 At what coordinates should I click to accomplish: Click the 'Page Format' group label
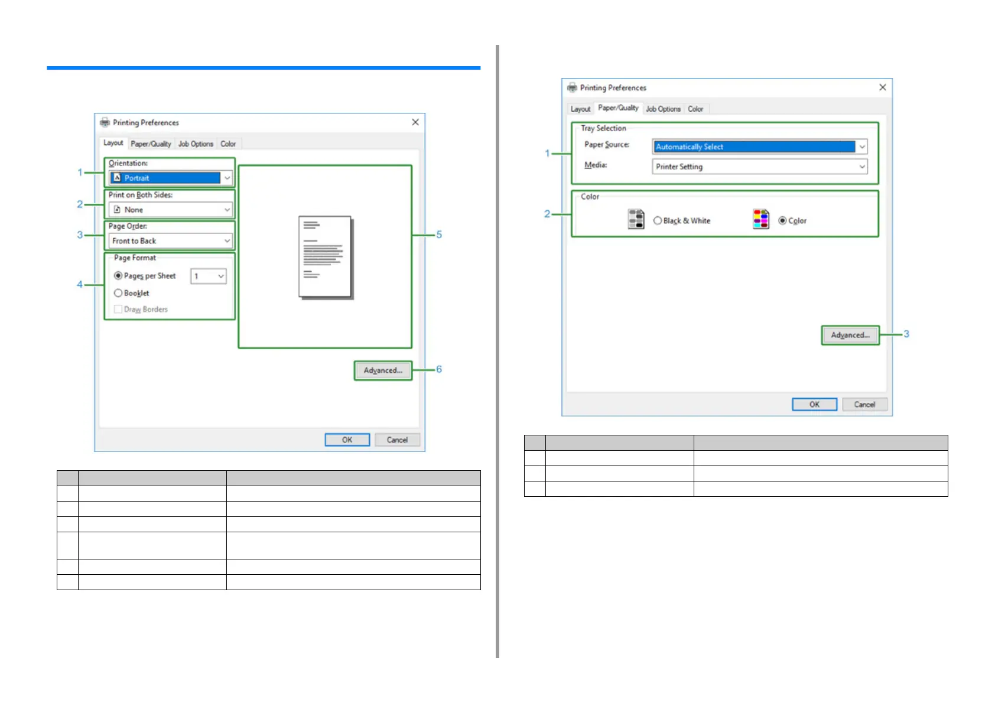[135, 258]
